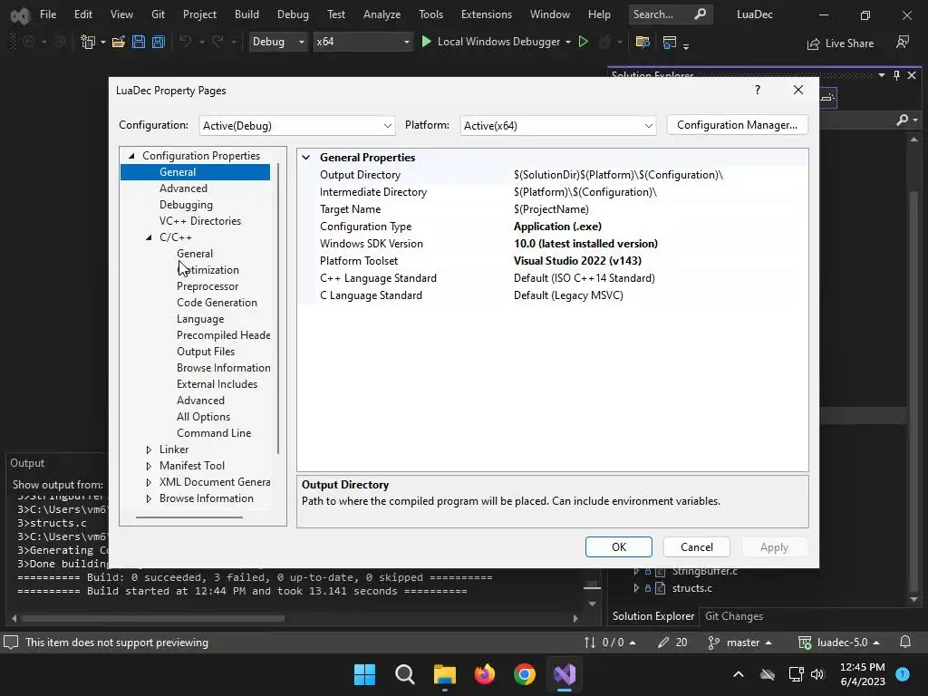
Task: Open the Configuration Manager button
Action: 737,125
